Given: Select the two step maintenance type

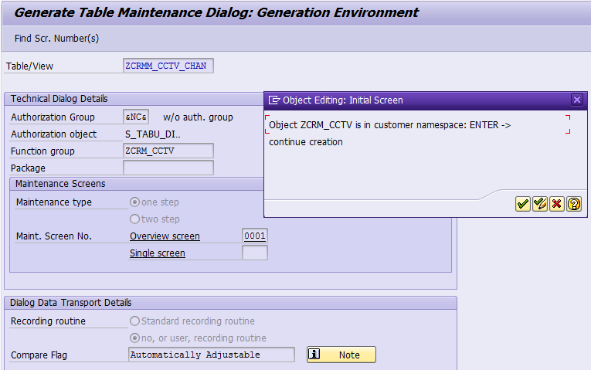Looking at the screenshot, I should pyautogui.click(x=134, y=219).
